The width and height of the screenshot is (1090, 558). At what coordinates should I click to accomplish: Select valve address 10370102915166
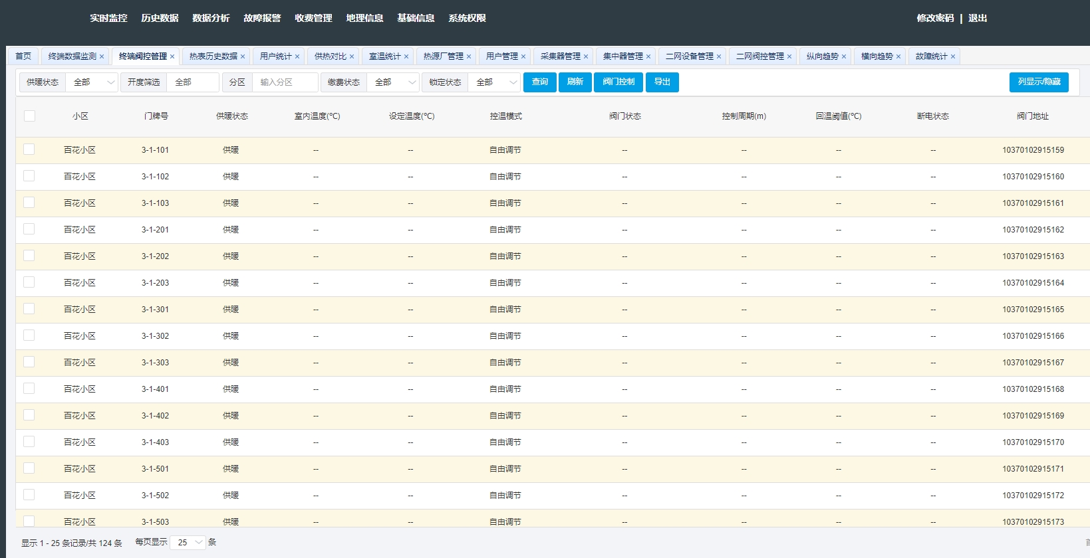click(x=1033, y=336)
